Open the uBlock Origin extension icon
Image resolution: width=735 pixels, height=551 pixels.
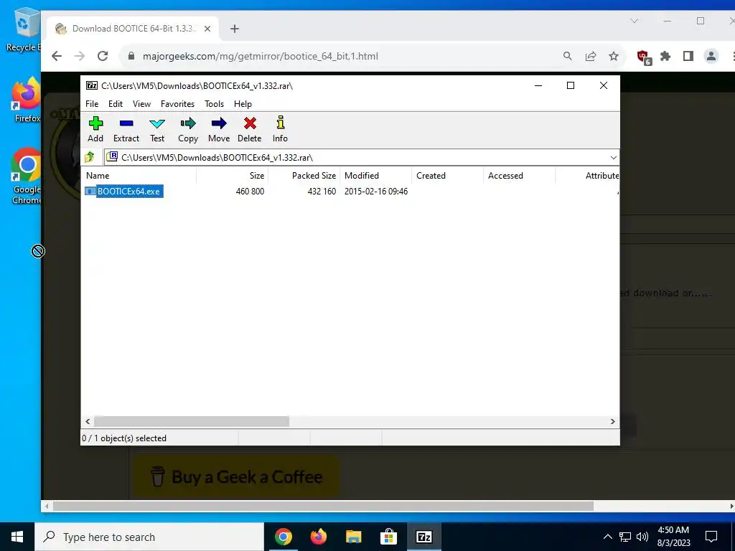coord(644,57)
